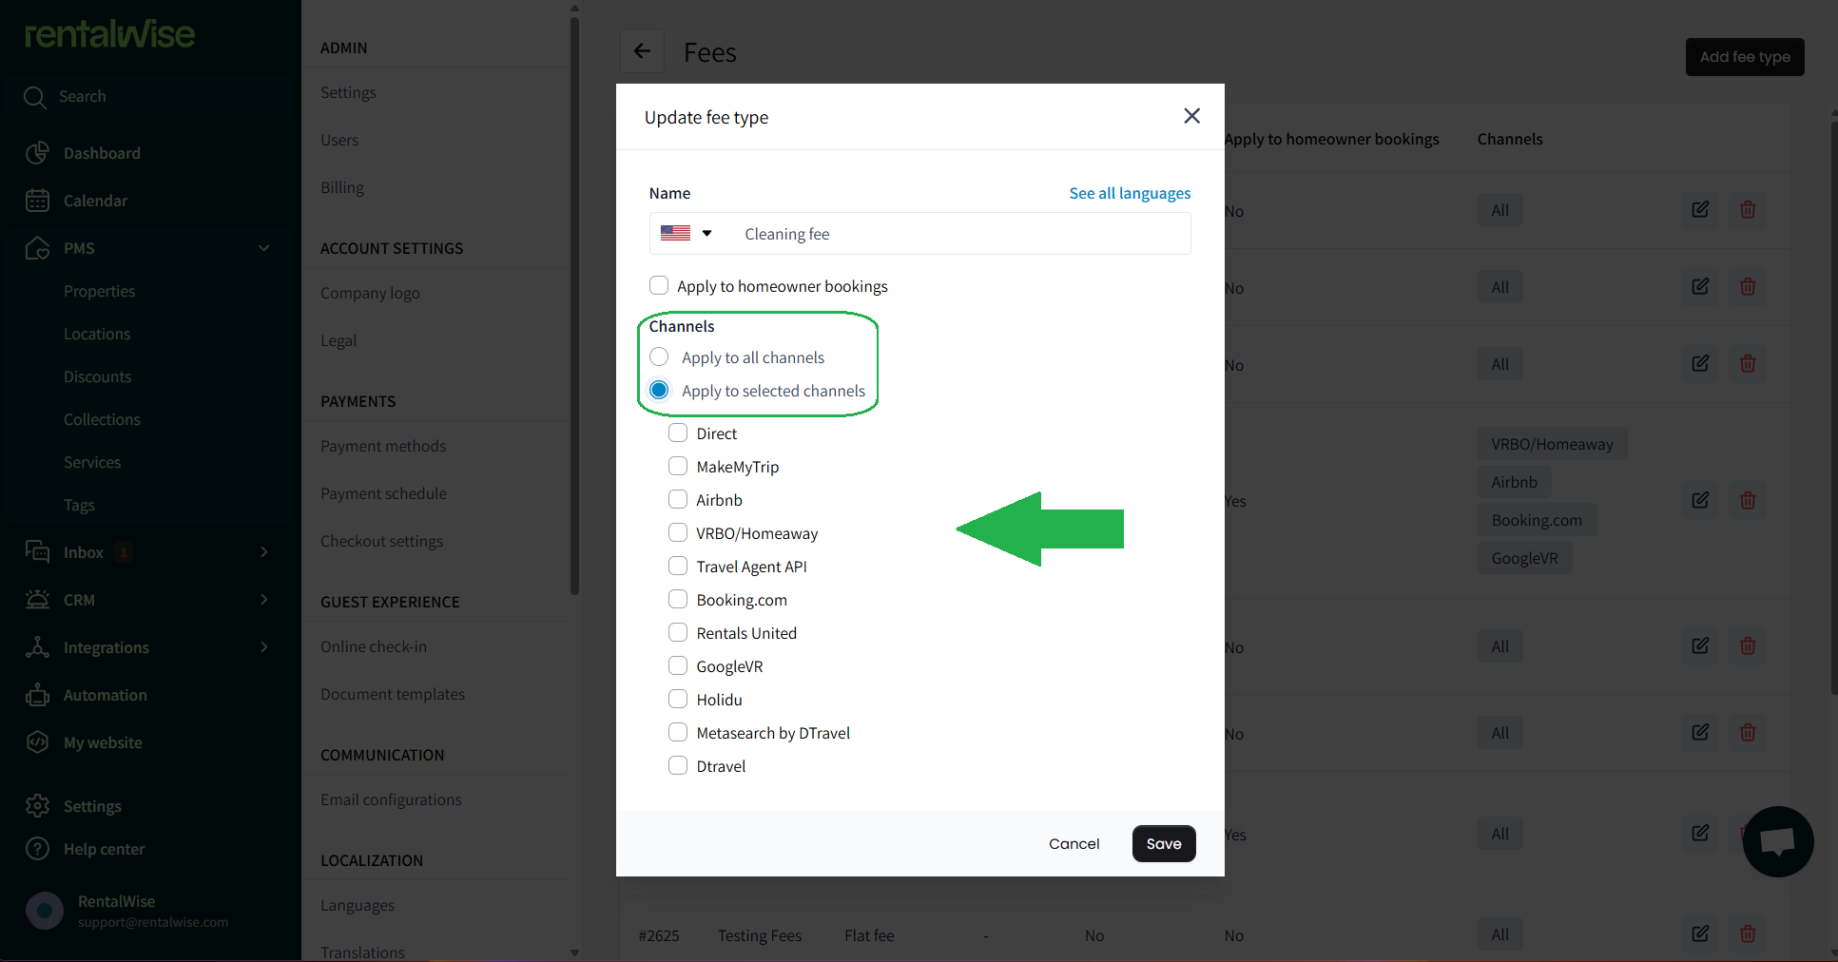This screenshot has width=1838, height=962.
Task: Open the Inbox chat icon
Action: (x=37, y=552)
